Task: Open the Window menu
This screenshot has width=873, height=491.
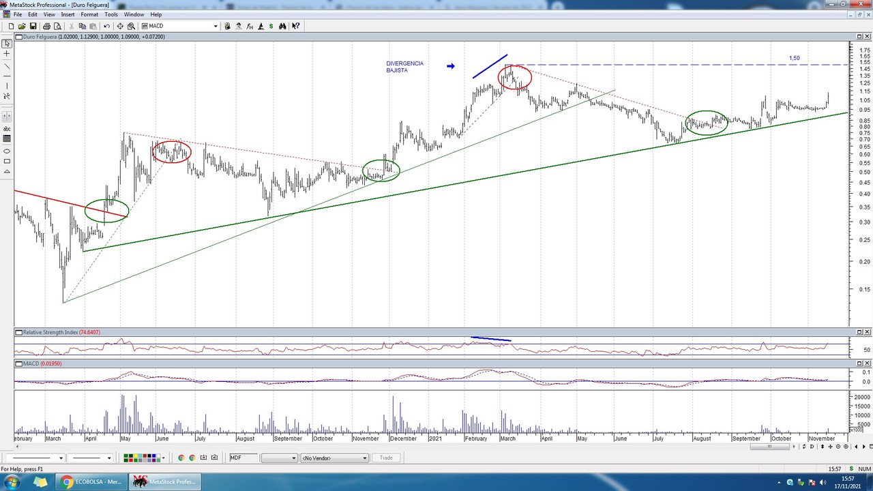Action: point(134,14)
